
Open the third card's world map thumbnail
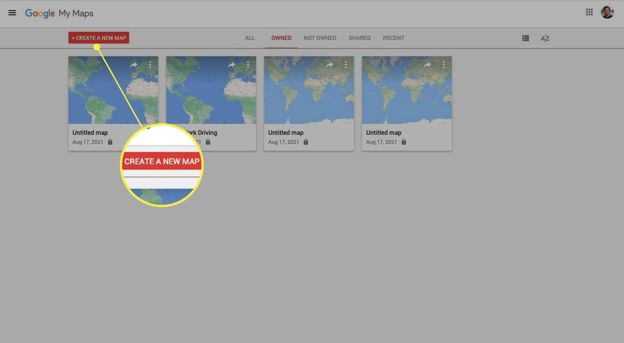point(309,90)
